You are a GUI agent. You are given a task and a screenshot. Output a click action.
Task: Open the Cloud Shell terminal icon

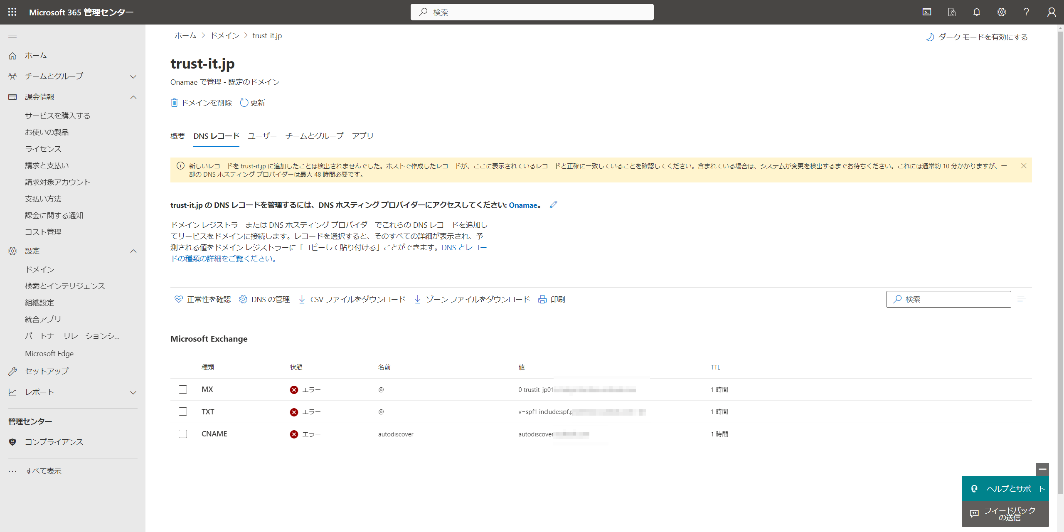926,12
